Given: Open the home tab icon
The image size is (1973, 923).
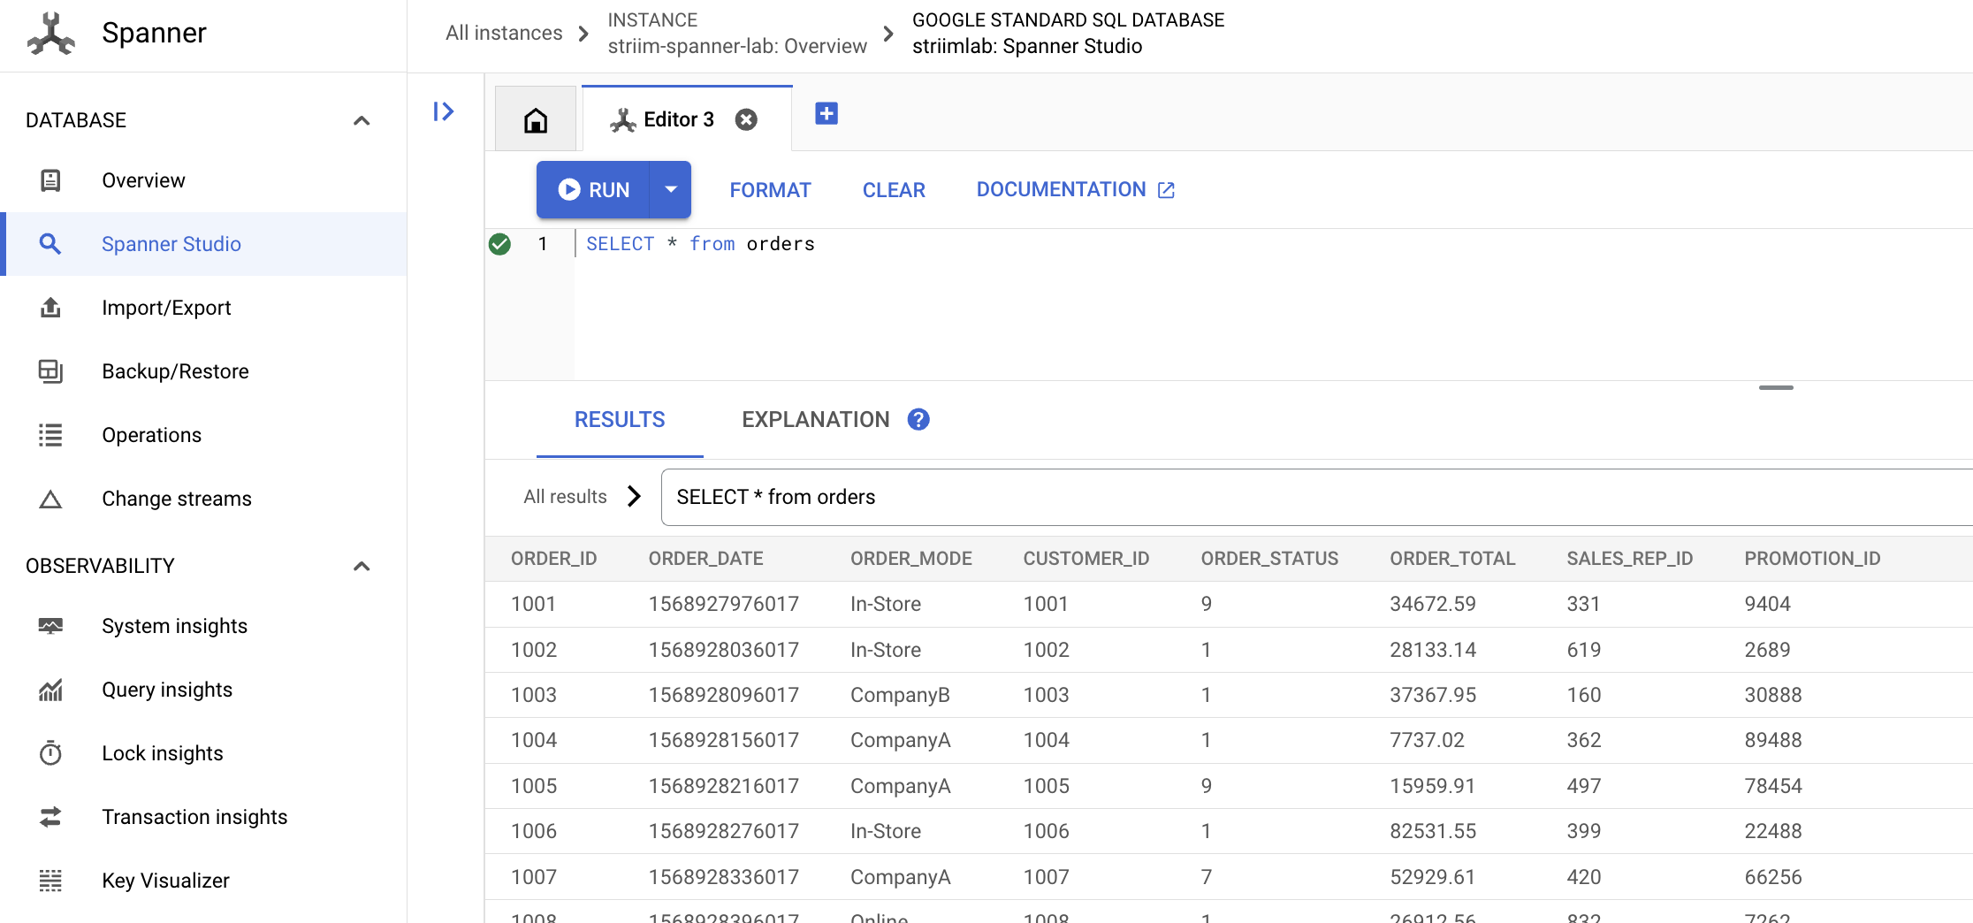Looking at the screenshot, I should 536,119.
